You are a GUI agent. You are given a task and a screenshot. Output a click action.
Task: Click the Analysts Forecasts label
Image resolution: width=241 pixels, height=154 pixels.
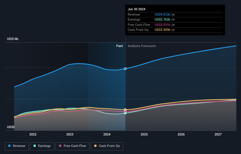click(141, 46)
